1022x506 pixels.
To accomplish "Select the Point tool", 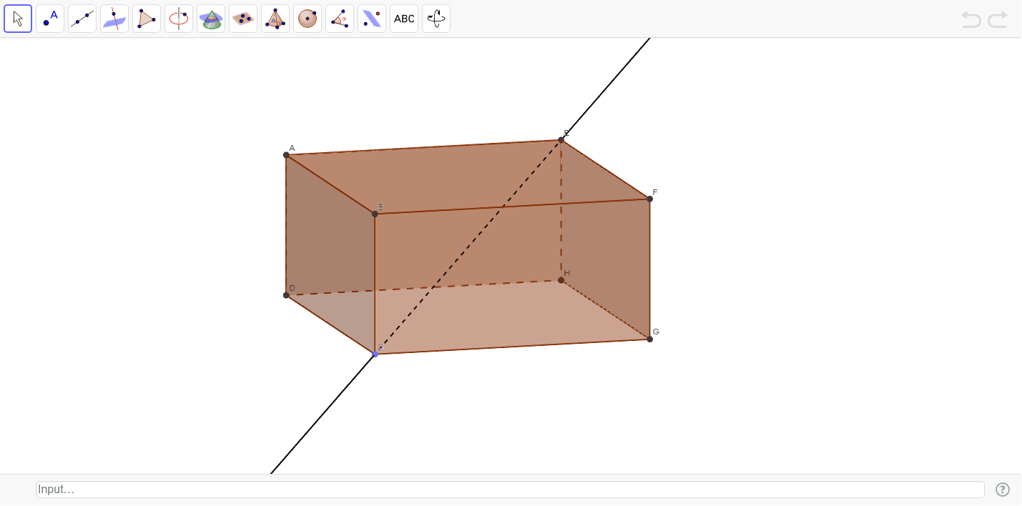I will (50, 19).
